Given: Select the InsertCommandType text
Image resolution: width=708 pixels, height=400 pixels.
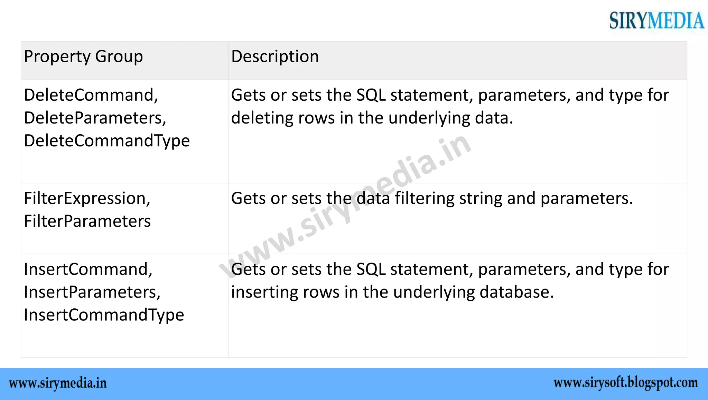Looking at the screenshot, I should point(104,315).
